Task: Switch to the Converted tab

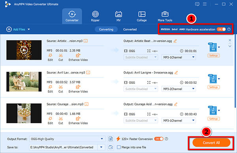Action: (x=130, y=29)
